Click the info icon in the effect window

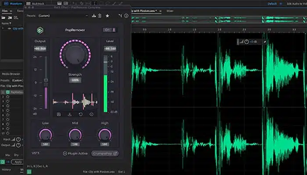tap(126, 16)
